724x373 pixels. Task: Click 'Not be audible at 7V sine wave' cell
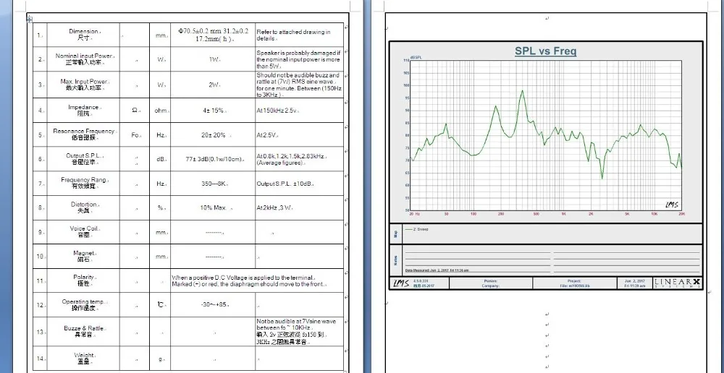pyautogui.click(x=299, y=332)
